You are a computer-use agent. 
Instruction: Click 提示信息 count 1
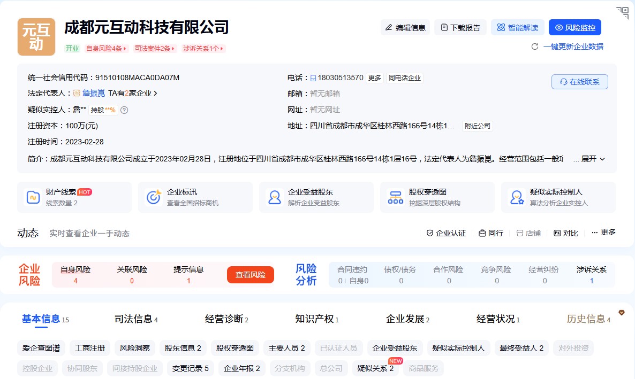click(188, 281)
